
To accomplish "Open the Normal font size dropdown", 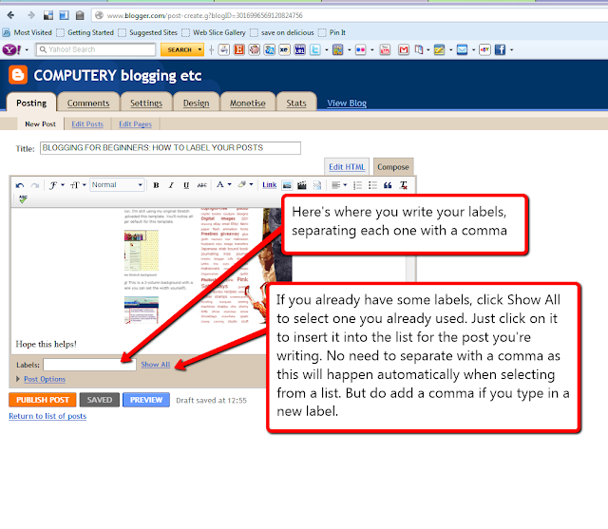I will [x=117, y=185].
